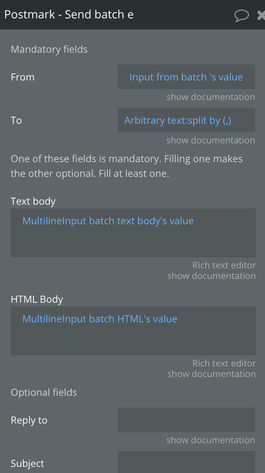Show documentation for the From field
Viewport: 265px width, 473px height.
click(211, 97)
